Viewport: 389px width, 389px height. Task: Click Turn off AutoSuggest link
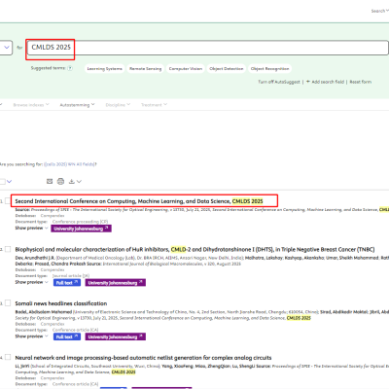coord(279,82)
